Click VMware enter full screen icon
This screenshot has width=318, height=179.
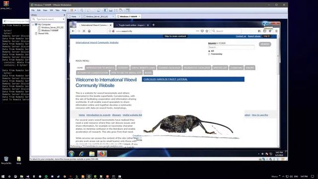pyautogui.click(x=116, y=10)
